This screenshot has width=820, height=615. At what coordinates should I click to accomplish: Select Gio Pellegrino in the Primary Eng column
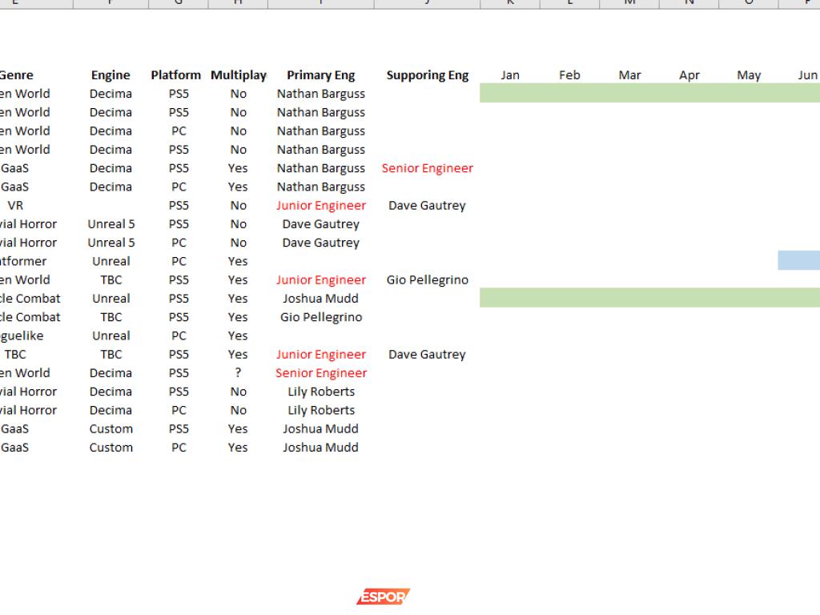coord(320,317)
